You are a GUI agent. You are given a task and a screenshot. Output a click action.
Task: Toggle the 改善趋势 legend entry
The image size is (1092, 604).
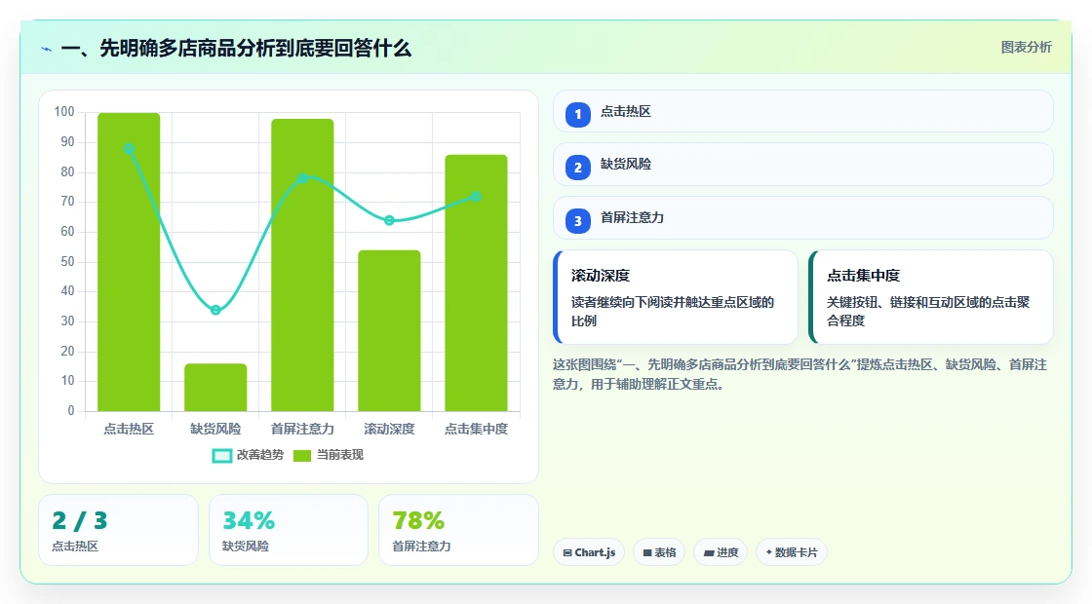click(x=248, y=455)
